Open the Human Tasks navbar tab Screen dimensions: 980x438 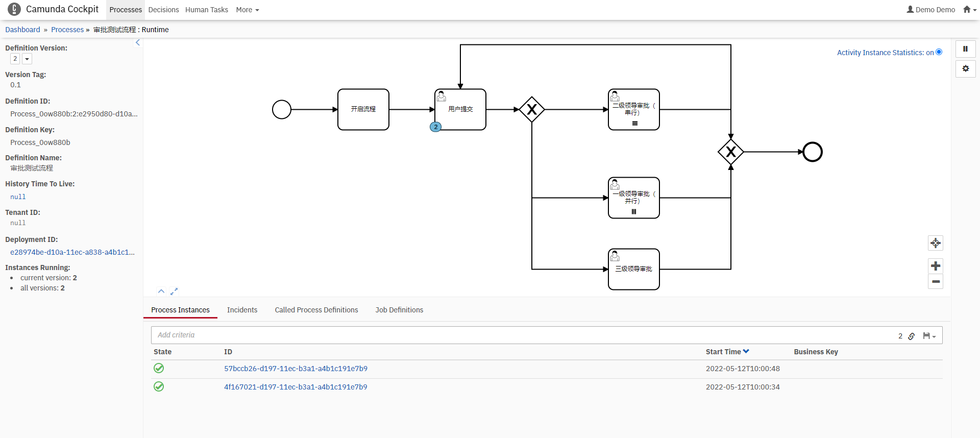pyautogui.click(x=207, y=10)
